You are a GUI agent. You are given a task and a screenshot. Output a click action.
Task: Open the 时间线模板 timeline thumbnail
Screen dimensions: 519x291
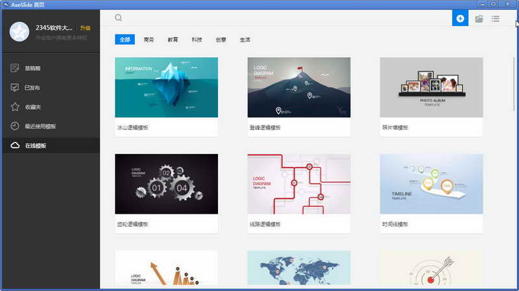pyautogui.click(x=431, y=184)
